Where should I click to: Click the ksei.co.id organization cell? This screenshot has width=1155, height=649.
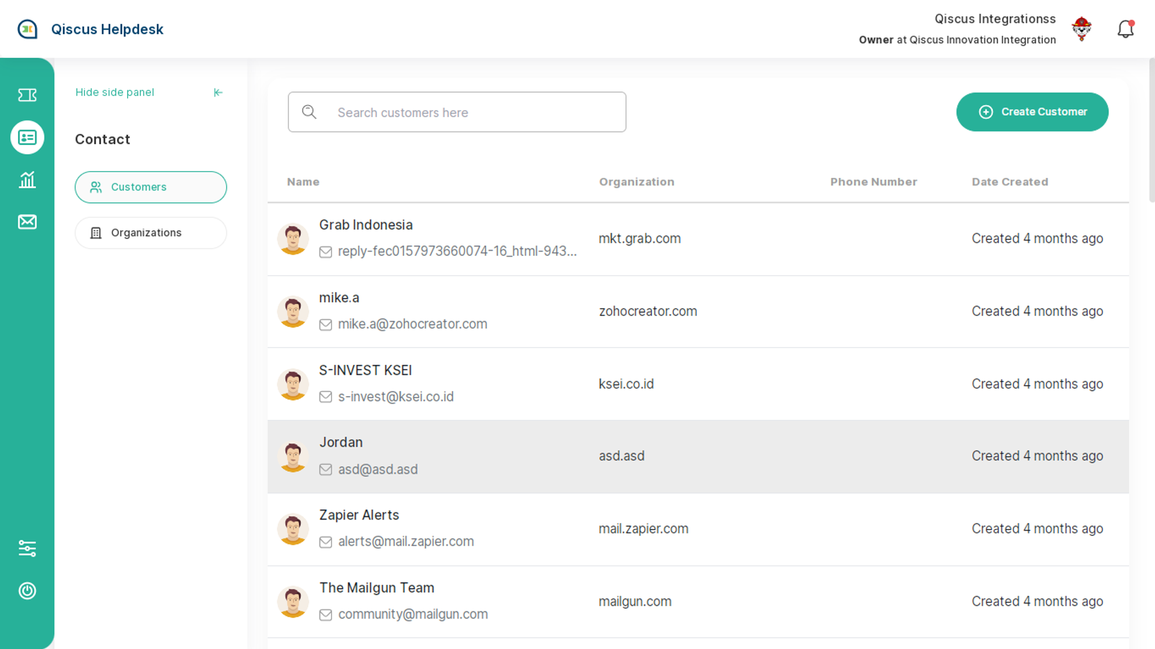(626, 384)
